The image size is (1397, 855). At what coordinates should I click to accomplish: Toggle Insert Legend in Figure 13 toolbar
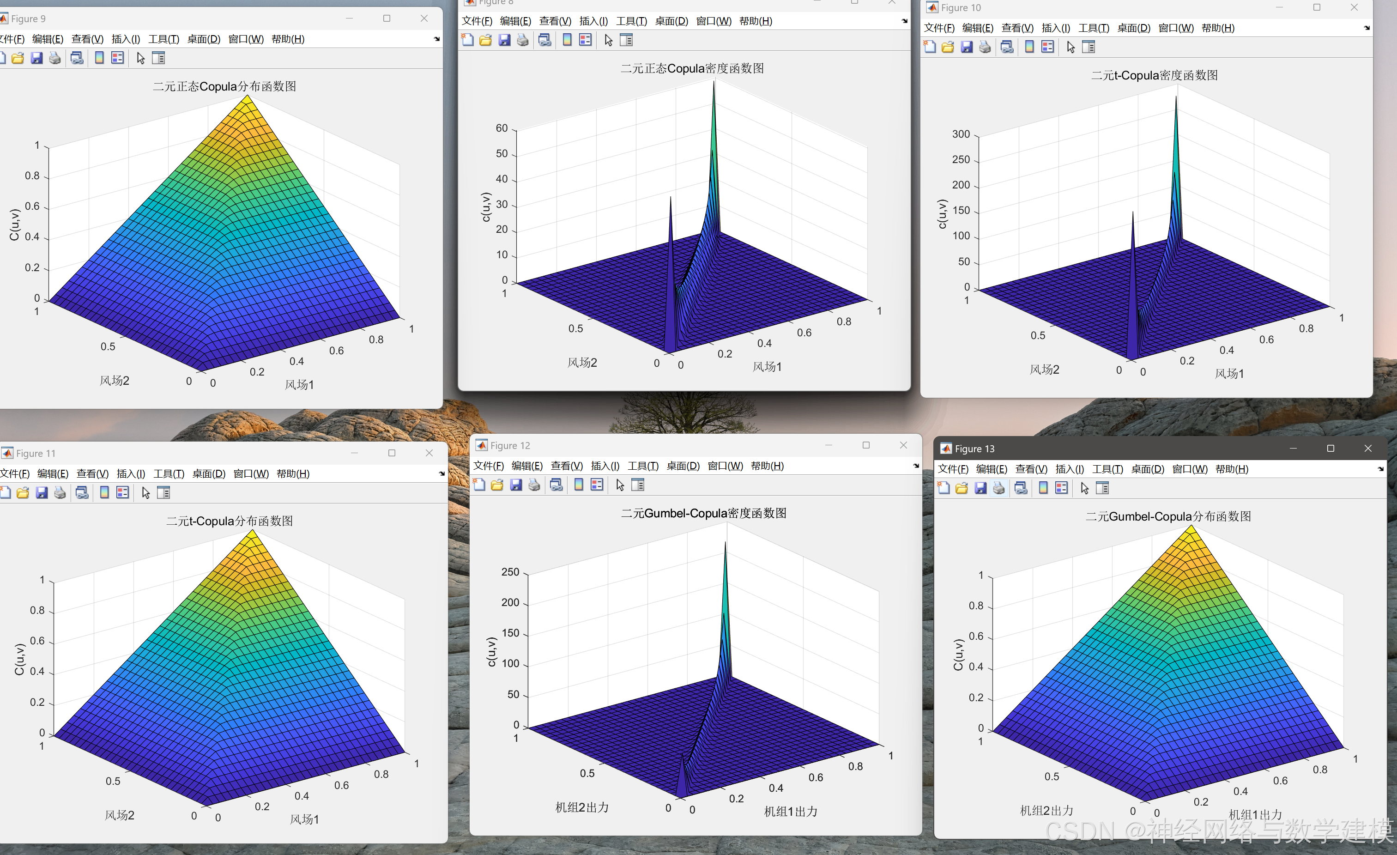tap(1061, 488)
